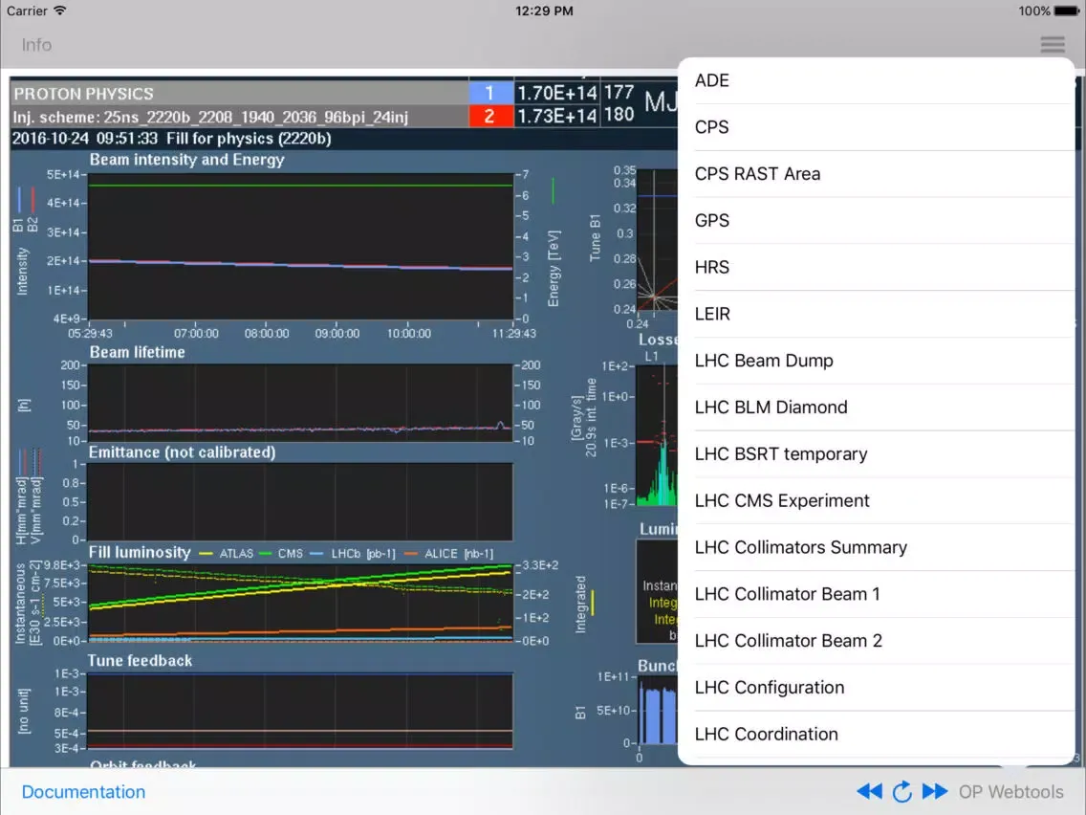This screenshot has width=1086, height=815.
Task: Open LHC Coordination page
Action: 876,734
